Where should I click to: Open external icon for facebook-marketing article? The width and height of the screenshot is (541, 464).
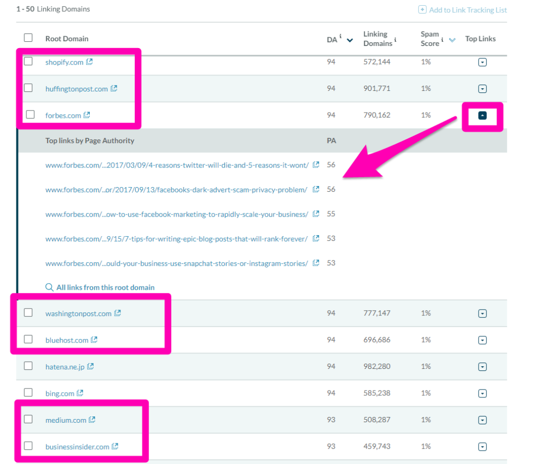click(x=316, y=214)
